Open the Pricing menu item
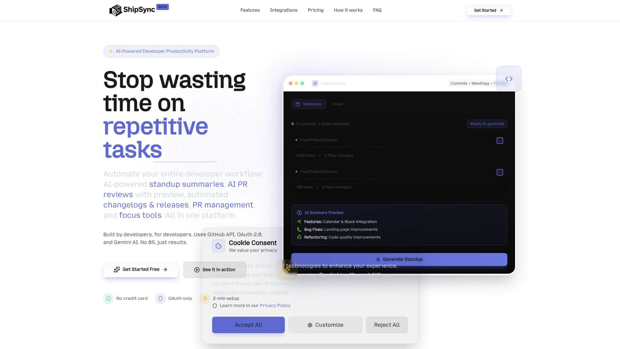Image resolution: width=620 pixels, height=349 pixels. 315,10
